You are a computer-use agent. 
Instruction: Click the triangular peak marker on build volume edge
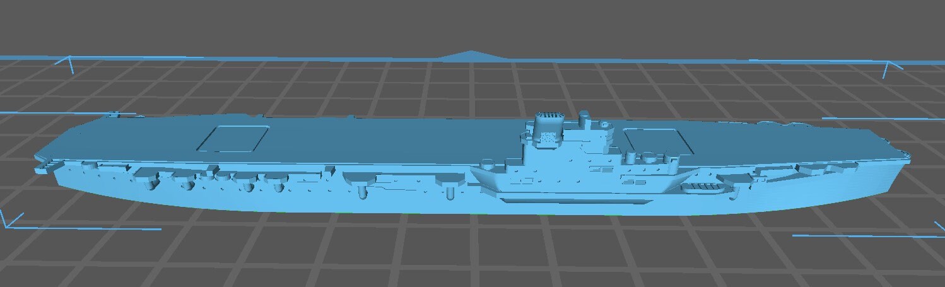coord(470,56)
